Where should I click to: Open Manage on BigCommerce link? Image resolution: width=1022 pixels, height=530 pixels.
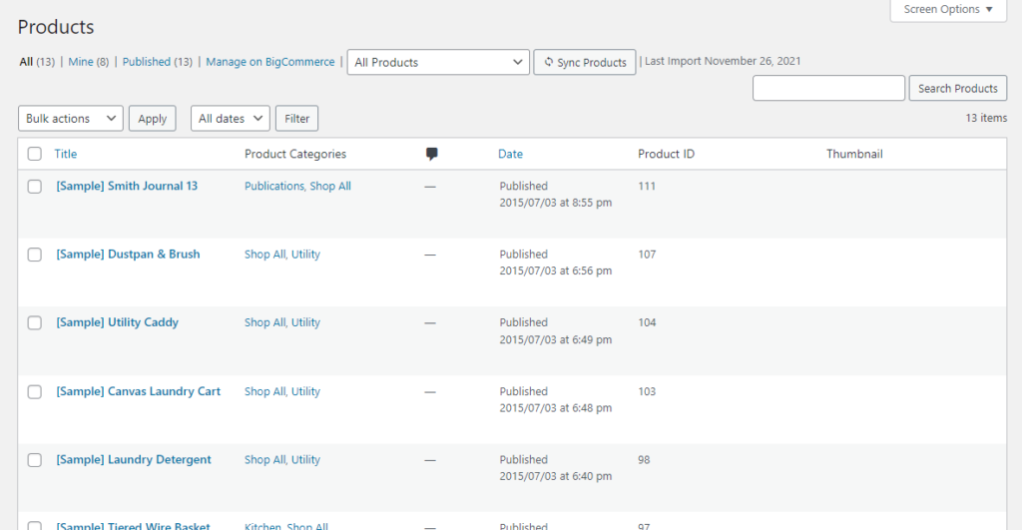pyautogui.click(x=270, y=61)
